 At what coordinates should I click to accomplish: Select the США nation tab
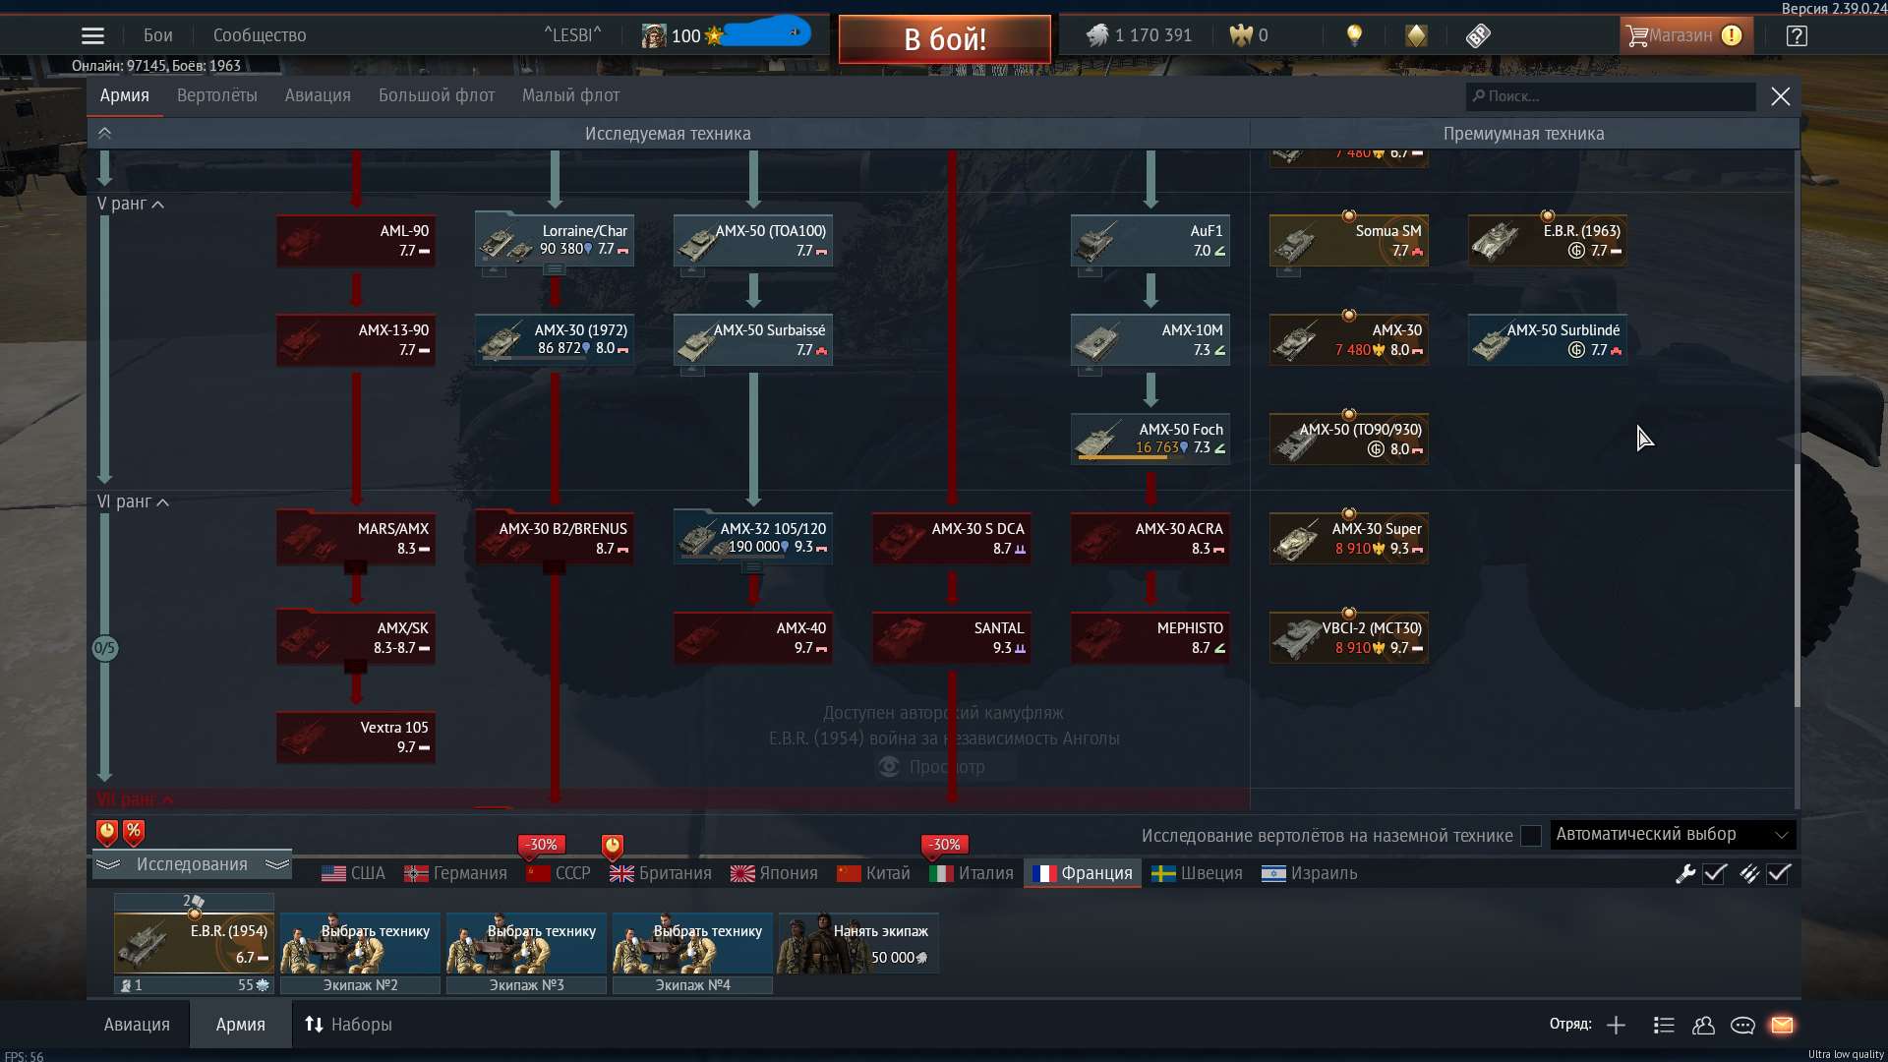(x=354, y=873)
